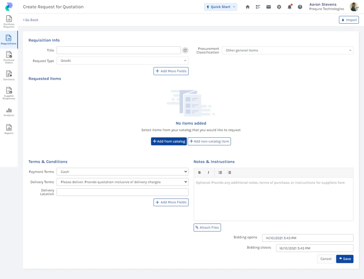The width and height of the screenshot is (364, 279).
Task: Toggle italic formatting in notes editor
Action: pyautogui.click(x=208, y=173)
